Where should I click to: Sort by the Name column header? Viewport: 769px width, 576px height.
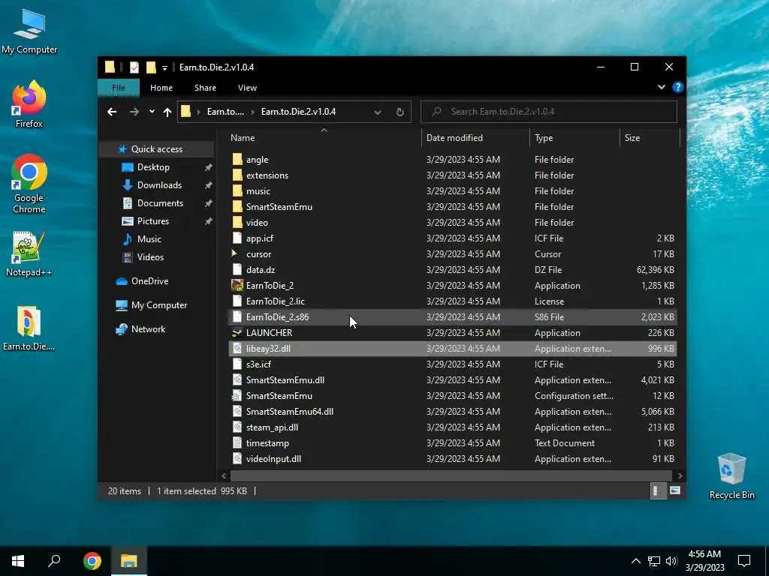pyautogui.click(x=324, y=138)
